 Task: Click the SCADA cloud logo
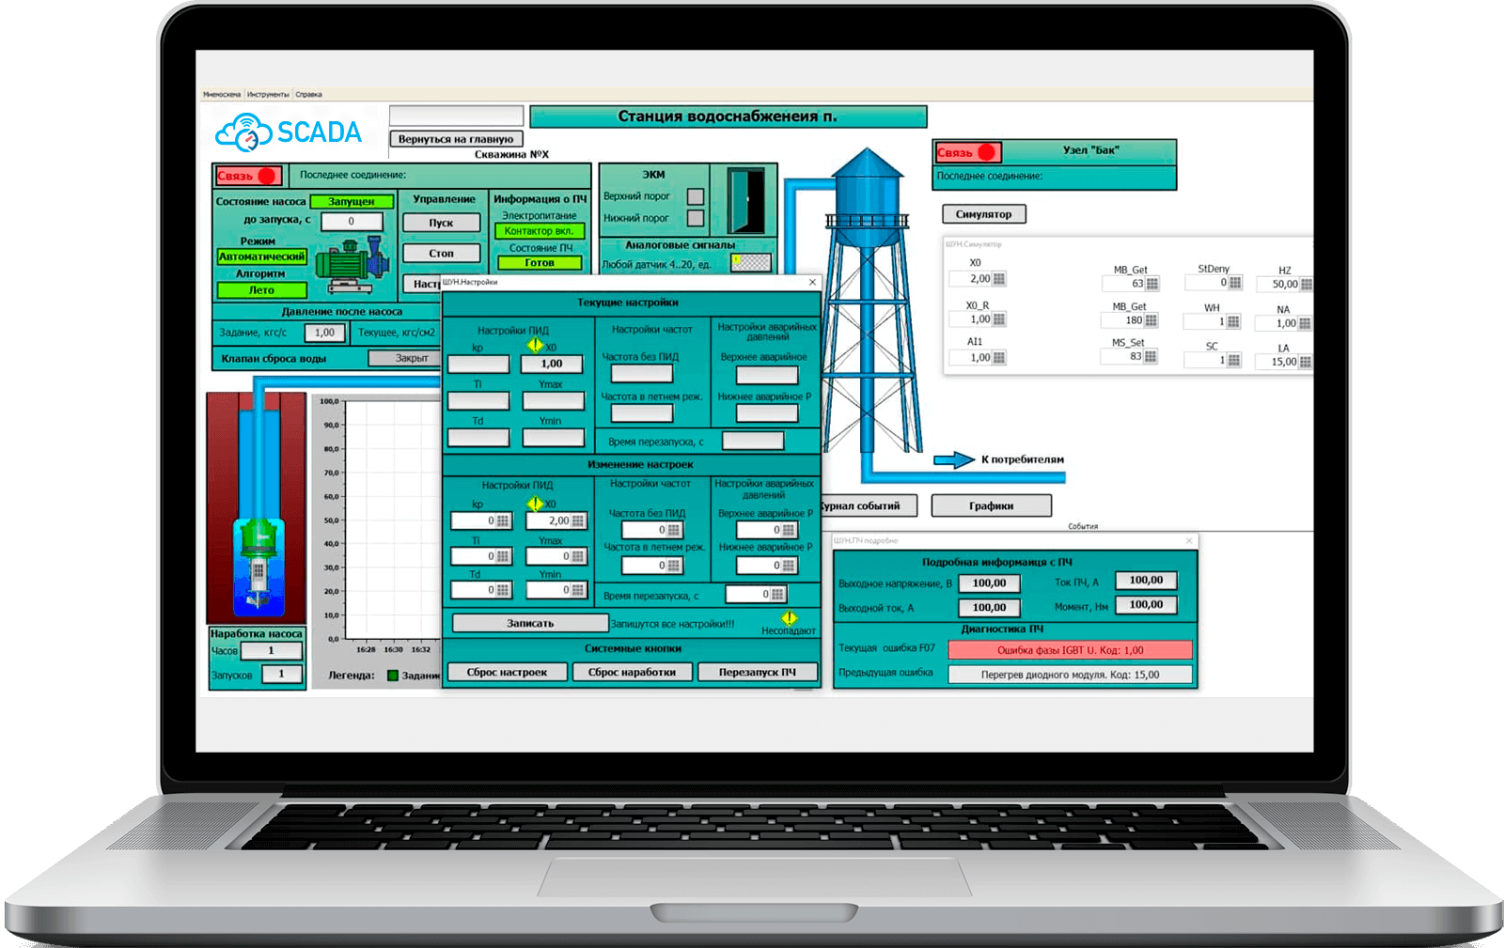[x=244, y=131]
